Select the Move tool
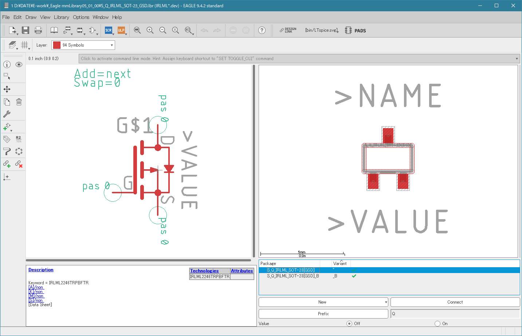The image size is (522, 336). [7, 89]
